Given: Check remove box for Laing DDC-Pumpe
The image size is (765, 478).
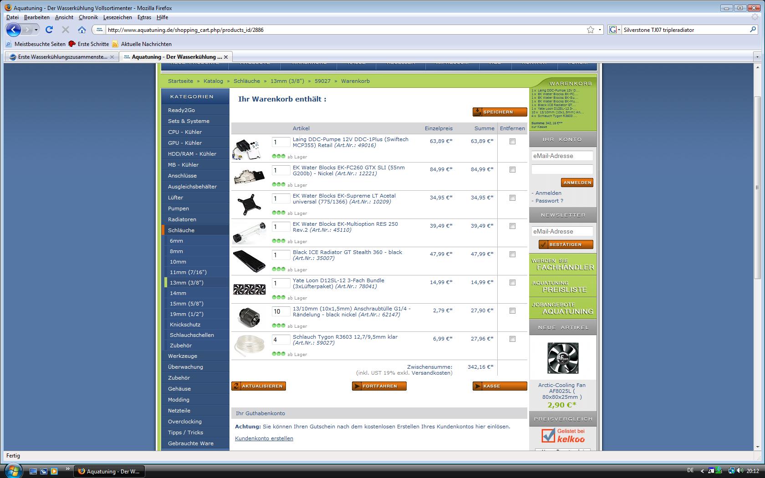Looking at the screenshot, I should tap(512, 142).
